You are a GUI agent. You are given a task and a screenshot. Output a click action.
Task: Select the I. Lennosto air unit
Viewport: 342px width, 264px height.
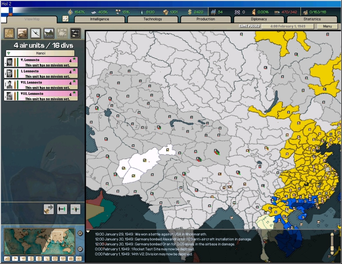point(41,73)
